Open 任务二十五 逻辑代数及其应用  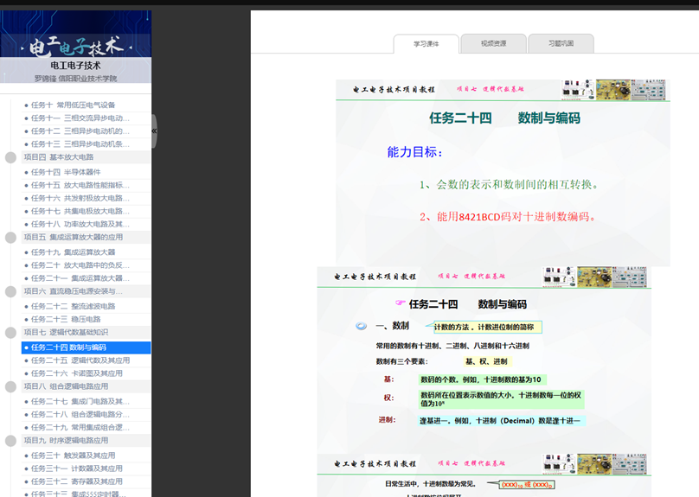[x=80, y=360]
